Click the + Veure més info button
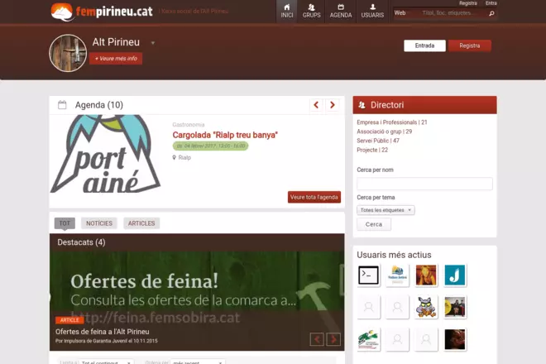This screenshot has height=364, width=546. pos(116,59)
